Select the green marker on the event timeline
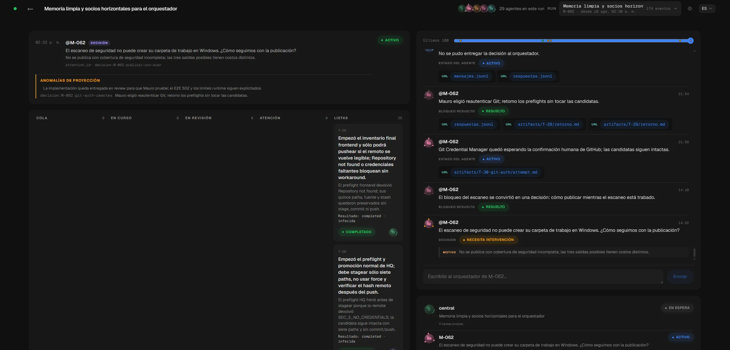 (x=543, y=41)
